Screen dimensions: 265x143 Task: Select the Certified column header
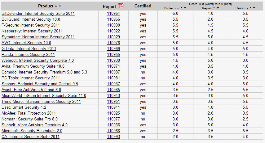click(x=143, y=6)
